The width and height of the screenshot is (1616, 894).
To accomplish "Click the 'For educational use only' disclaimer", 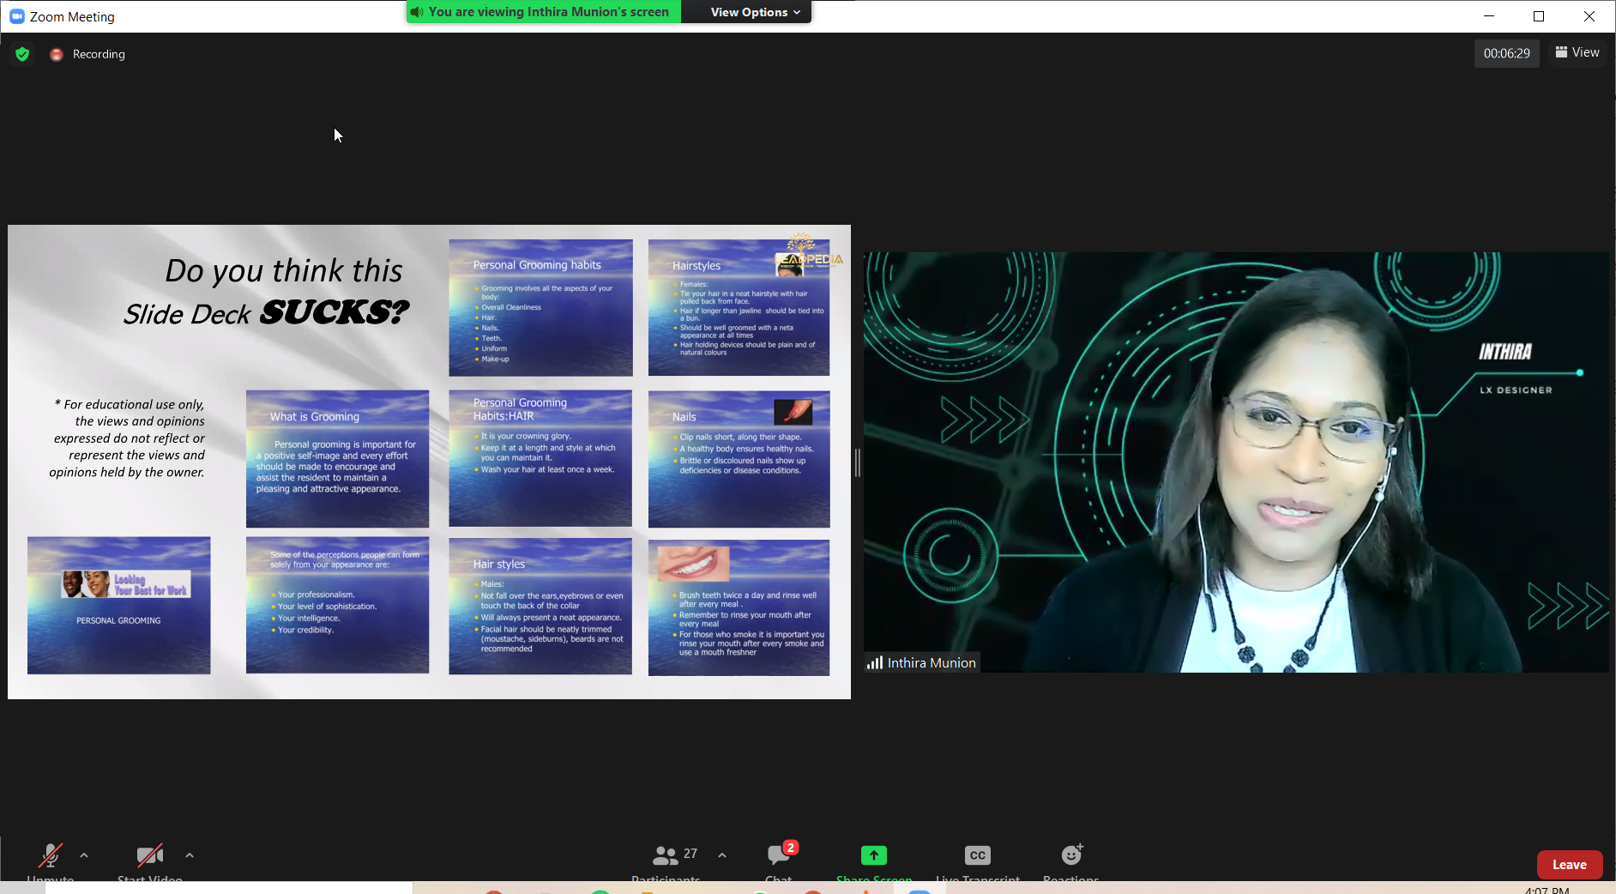I will click(x=129, y=438).
